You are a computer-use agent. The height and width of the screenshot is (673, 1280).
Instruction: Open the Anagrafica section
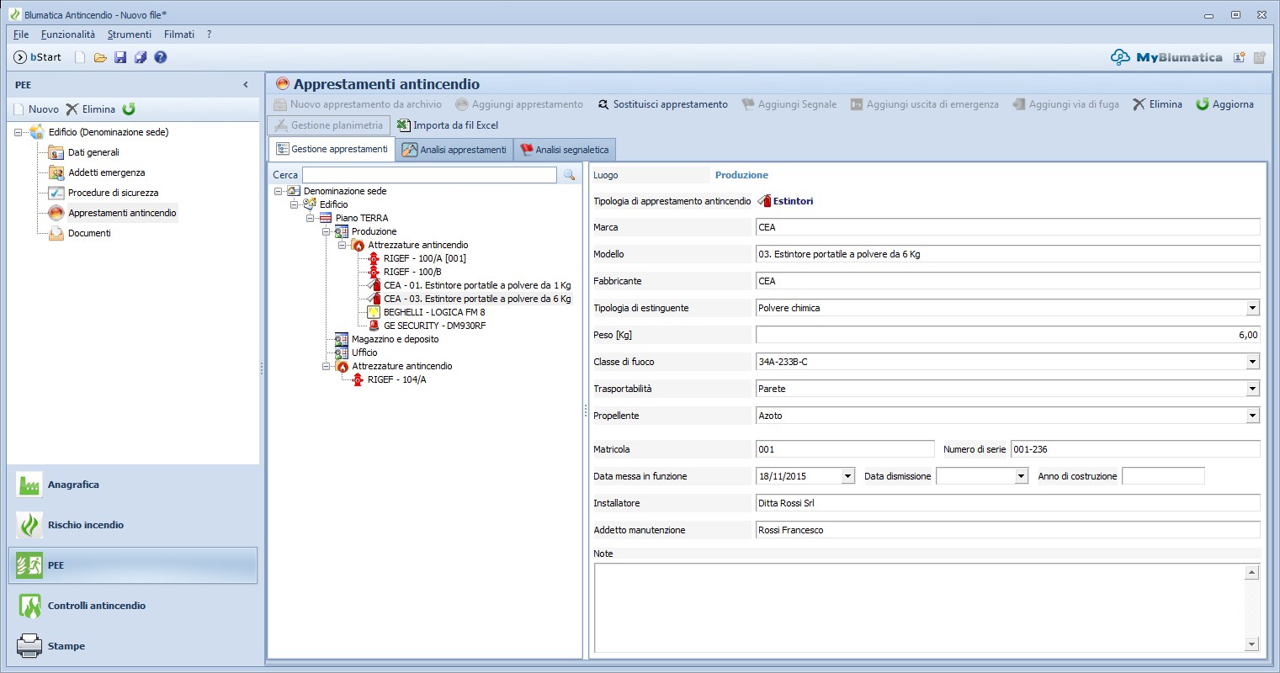[133, 485]
